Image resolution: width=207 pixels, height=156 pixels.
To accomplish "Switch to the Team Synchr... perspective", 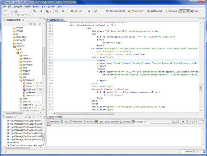I will coord(137,11).
